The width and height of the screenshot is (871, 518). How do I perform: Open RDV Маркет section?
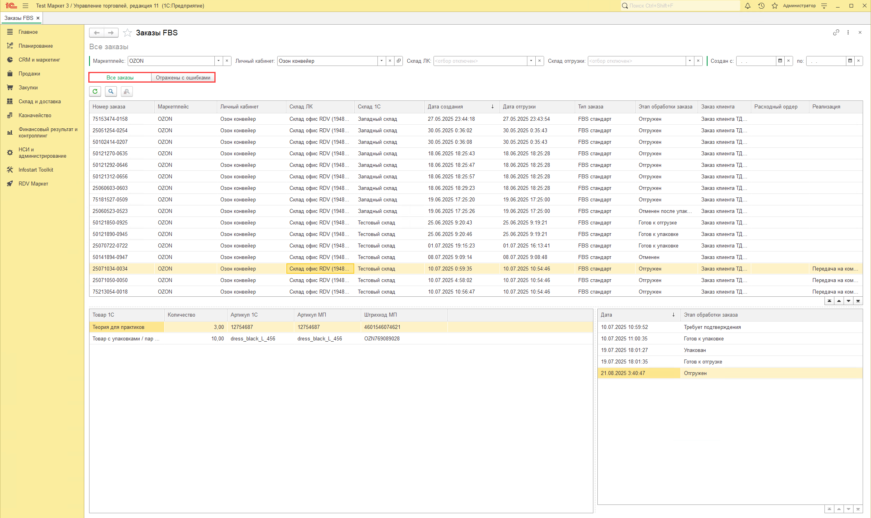point(33,184)
